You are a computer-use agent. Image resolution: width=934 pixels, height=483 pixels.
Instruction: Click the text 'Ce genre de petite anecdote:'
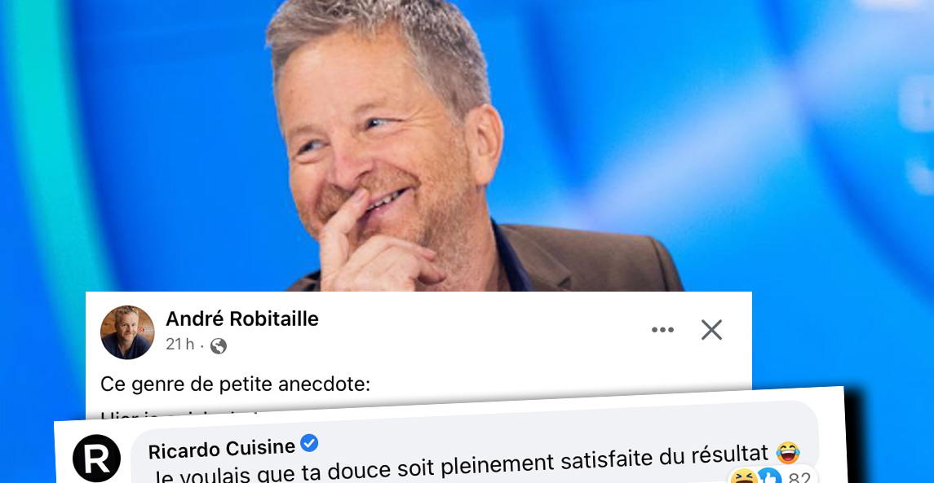[235, 384]
